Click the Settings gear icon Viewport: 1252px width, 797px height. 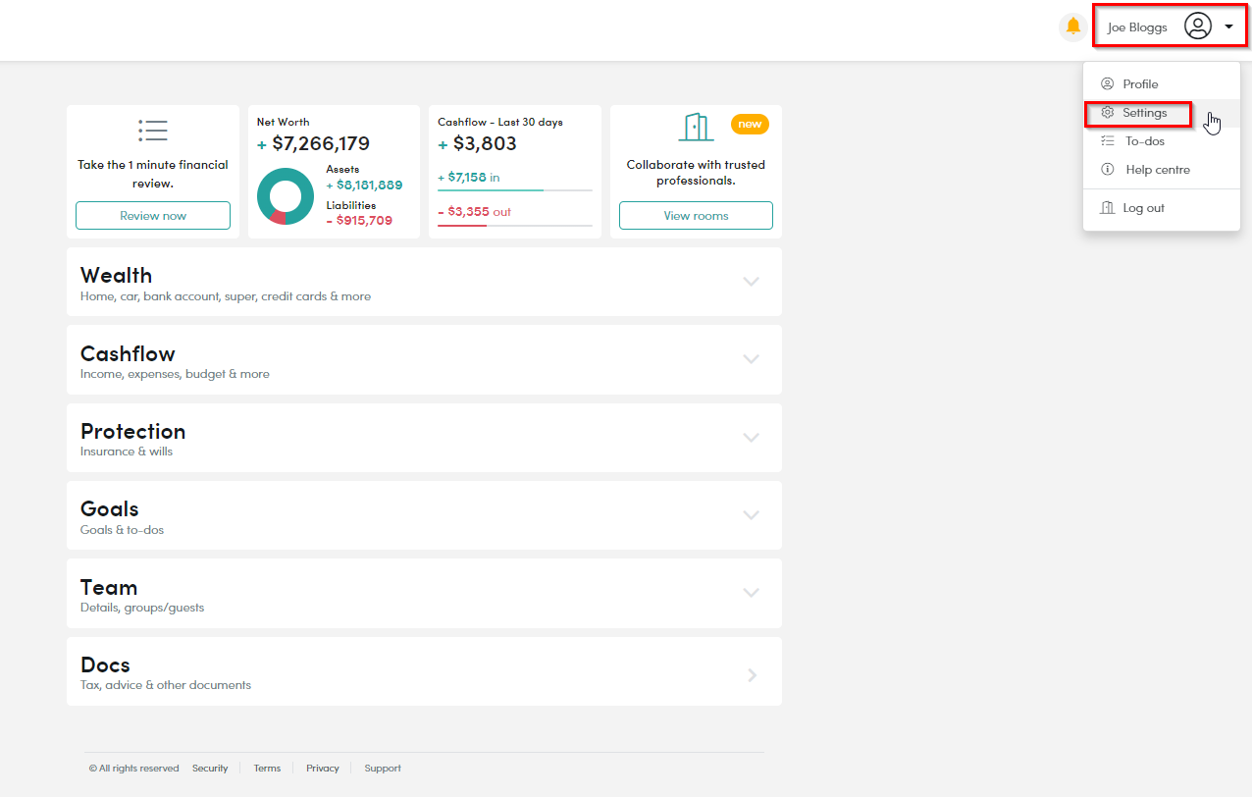[1108, 113]
